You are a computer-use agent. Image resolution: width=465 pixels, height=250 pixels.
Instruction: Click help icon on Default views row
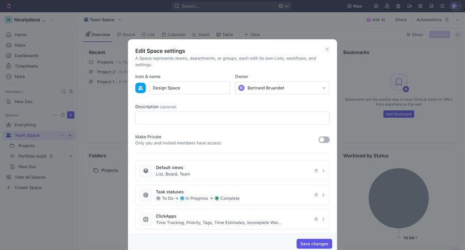pos(316,171)
